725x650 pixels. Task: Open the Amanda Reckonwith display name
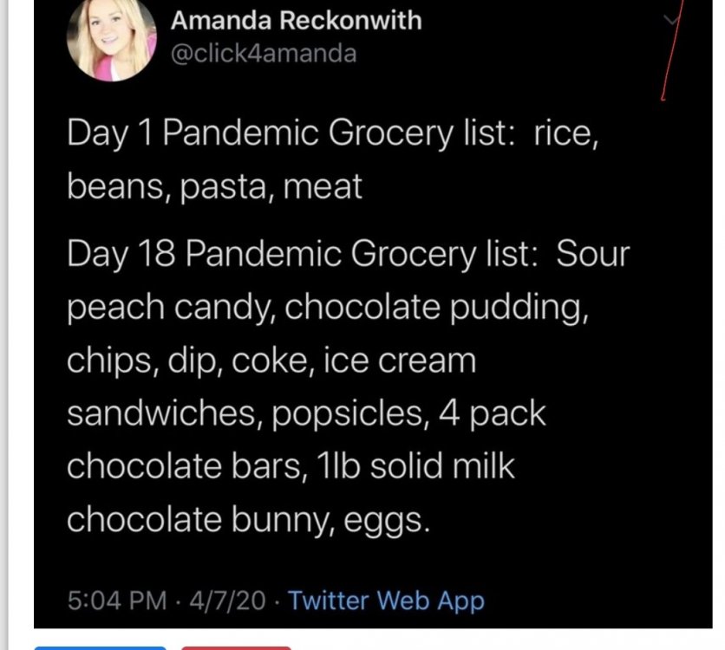pyautogui.click(x=296, y=20)
